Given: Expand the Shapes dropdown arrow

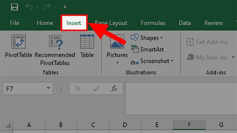Looking at the screenshot, I should (x=161, y=38).
